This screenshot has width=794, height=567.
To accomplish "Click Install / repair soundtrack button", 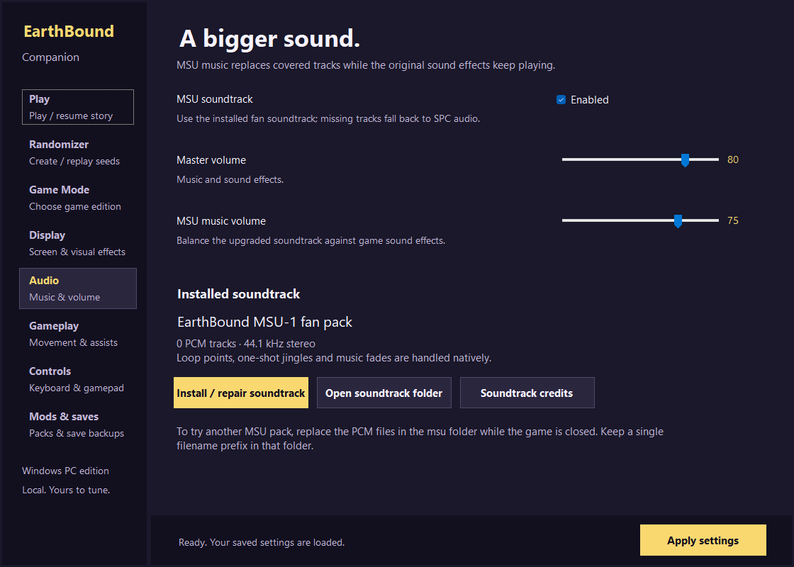I will (x=241, y=393).
